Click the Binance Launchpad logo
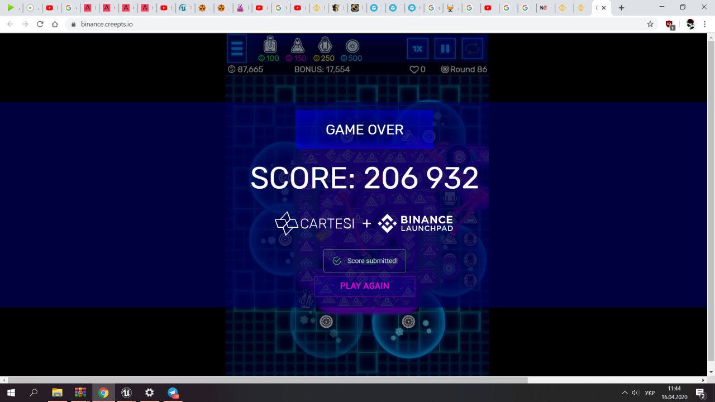Viewport: 715px width, 402px height. pyautogui.click(x=416, y=223)
